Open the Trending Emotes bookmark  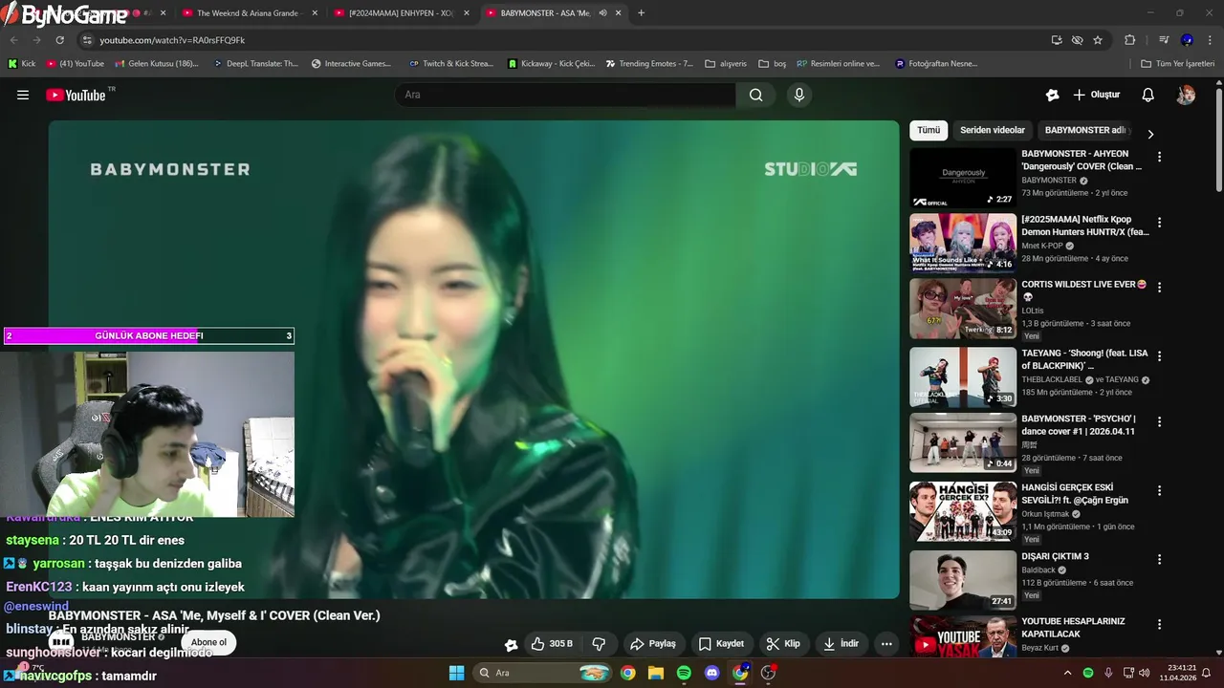(649, 64)
